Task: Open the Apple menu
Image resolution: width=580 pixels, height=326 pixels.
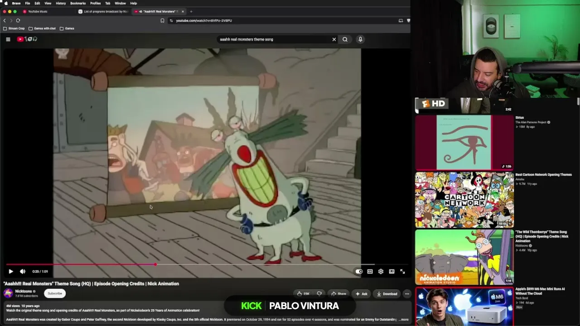Action: [6, 3]
